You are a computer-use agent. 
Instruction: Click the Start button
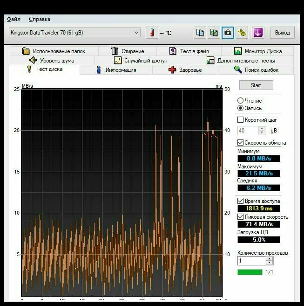tap(256, 85)
